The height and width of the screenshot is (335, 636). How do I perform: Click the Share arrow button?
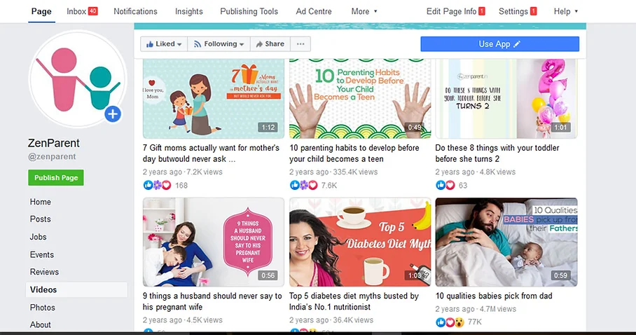[270, 44]
